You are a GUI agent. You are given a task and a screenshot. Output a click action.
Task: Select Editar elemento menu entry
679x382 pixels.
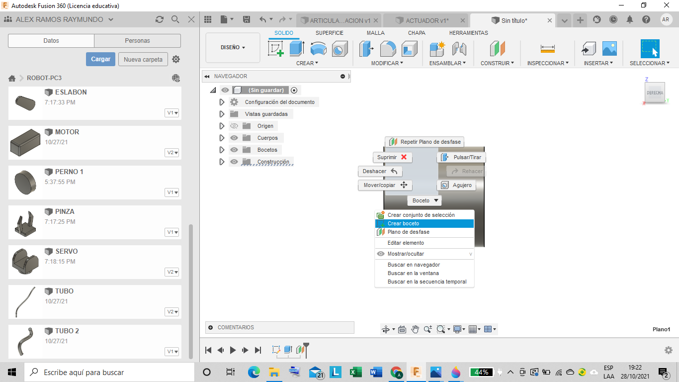click(x=424, y=243)
